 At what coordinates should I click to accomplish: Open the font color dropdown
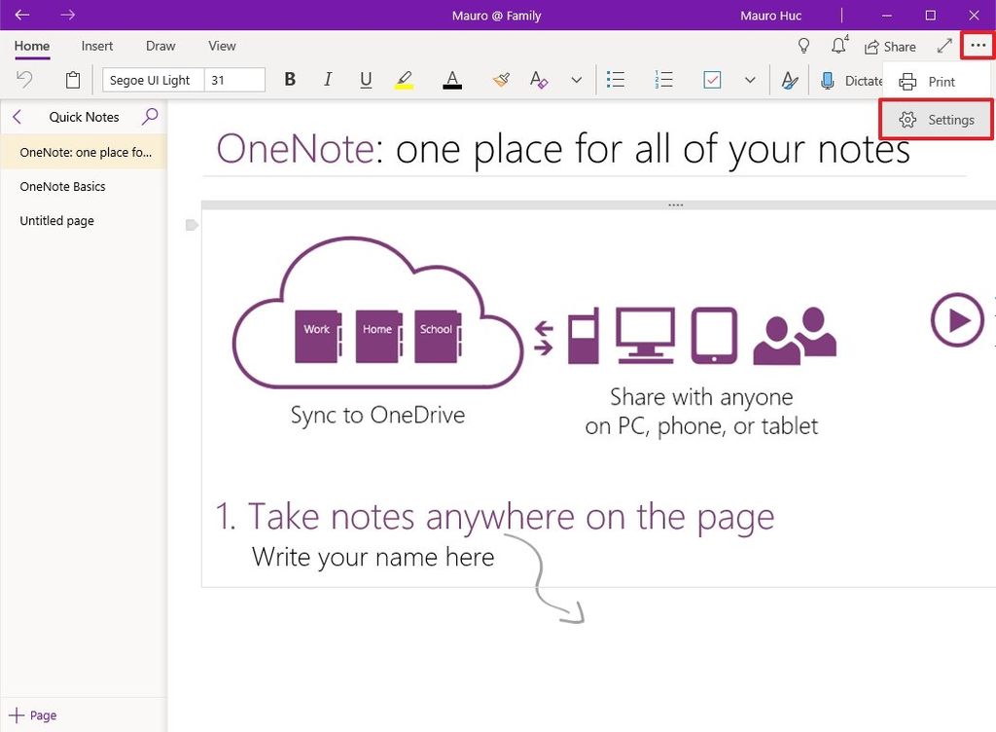452,80
